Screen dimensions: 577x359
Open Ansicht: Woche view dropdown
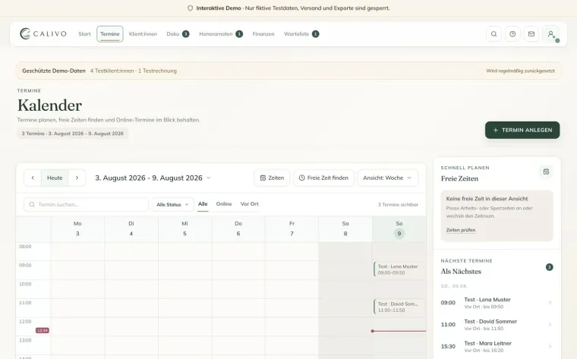tap(387, 178)
